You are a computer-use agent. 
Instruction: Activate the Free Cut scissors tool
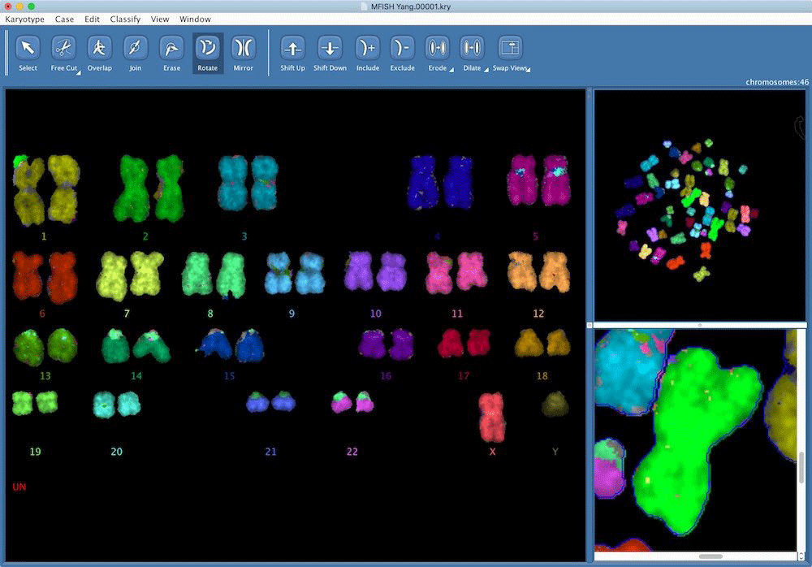coord(63,48)
